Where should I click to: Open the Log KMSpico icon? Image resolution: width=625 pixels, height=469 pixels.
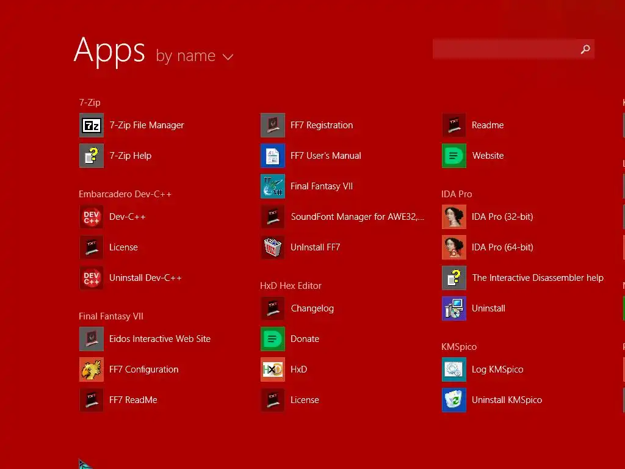[x=454, y=369]
